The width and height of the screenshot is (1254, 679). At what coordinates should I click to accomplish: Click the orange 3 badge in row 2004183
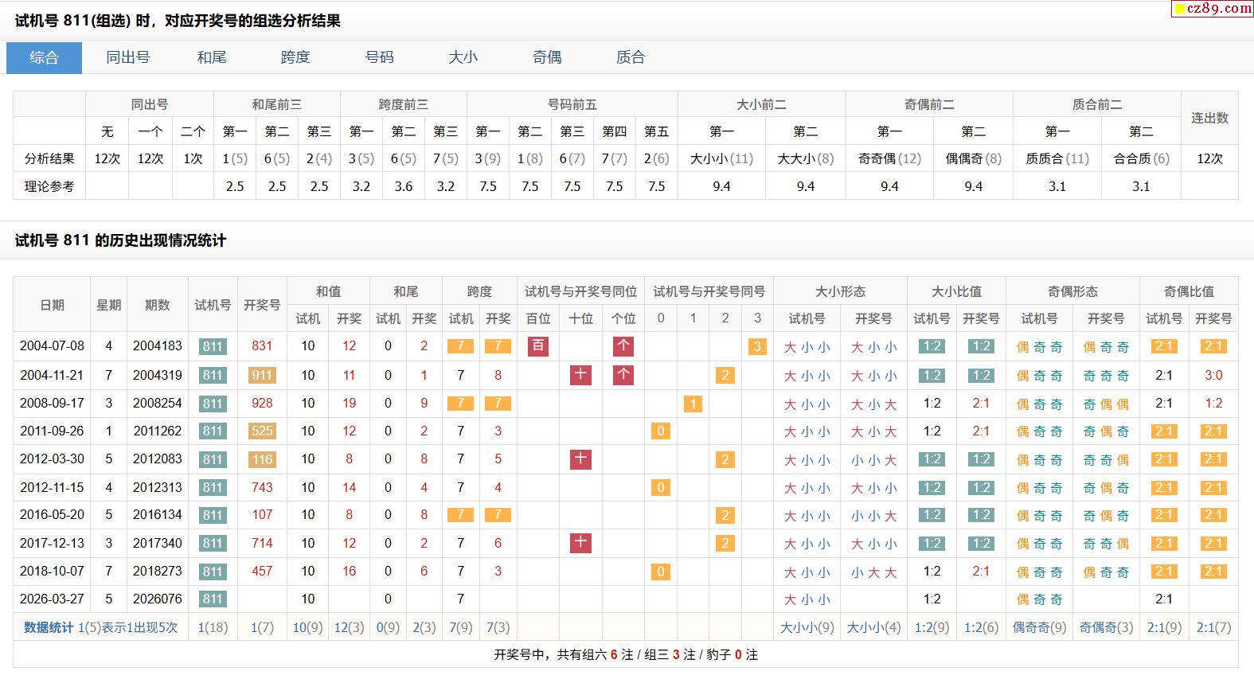(x=757, y=346)
